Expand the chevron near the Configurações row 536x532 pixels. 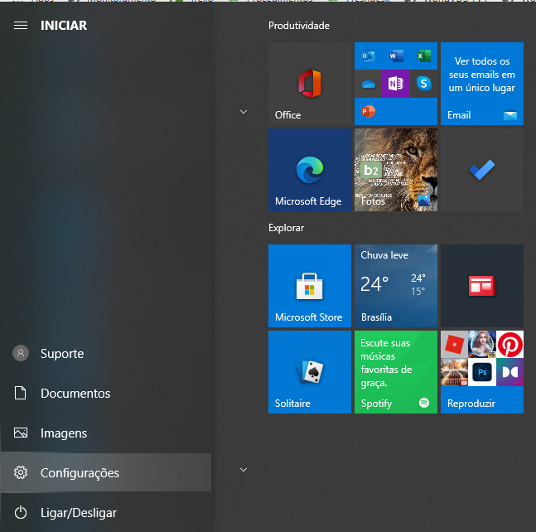[244, 470]
